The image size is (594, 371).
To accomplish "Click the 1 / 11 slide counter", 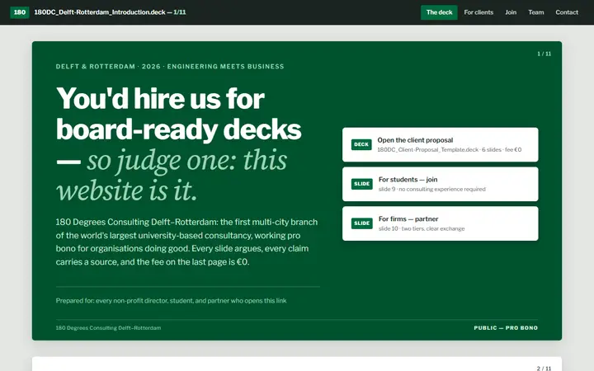I will [x=544, y=54].
